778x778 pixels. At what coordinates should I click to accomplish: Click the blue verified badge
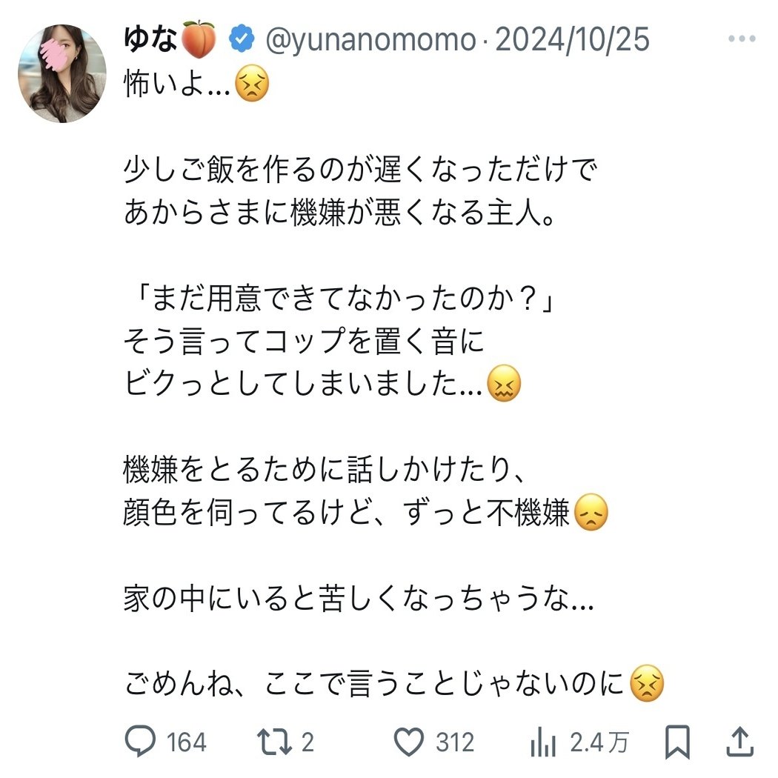(241, 39)
